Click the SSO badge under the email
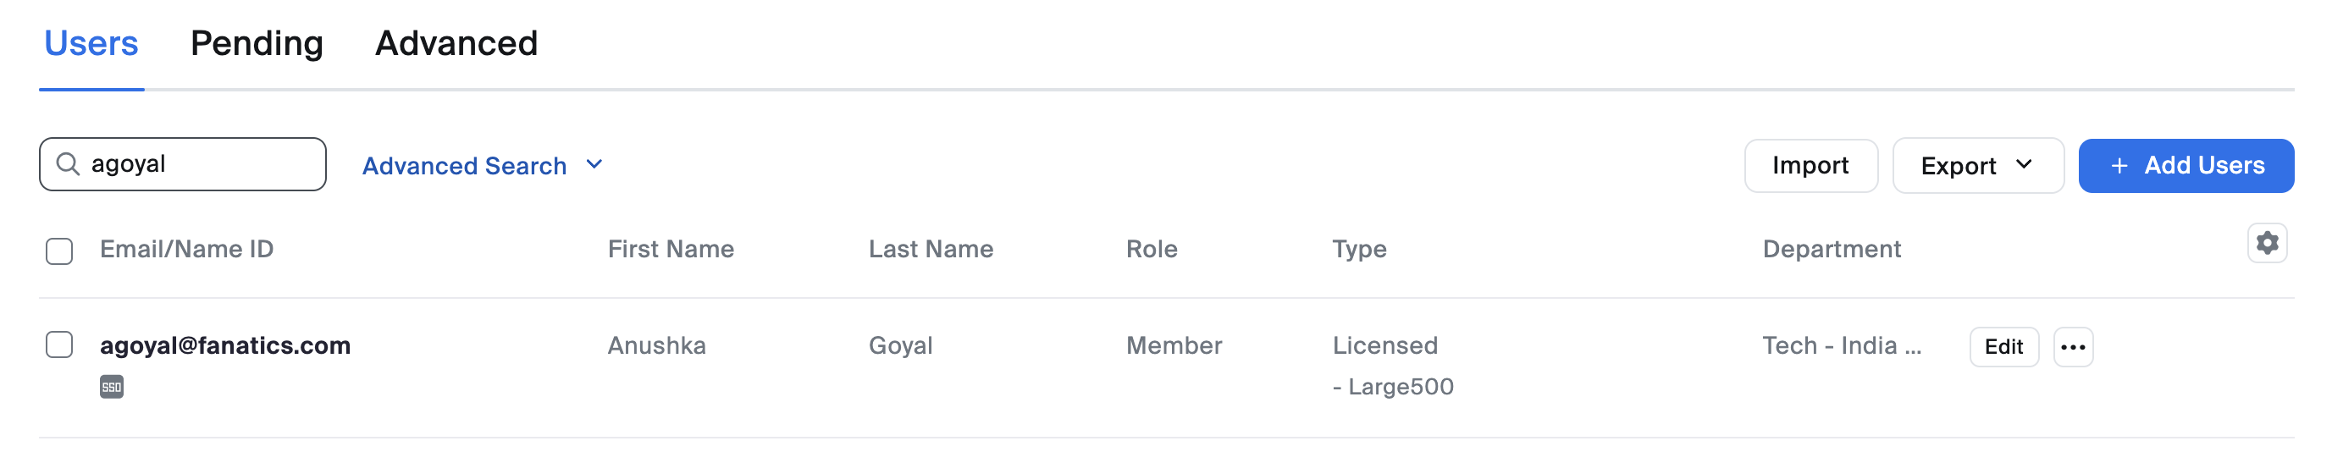Image resolution: width=2332 pixels, height=452 pixels. click(x=111, y=387)
